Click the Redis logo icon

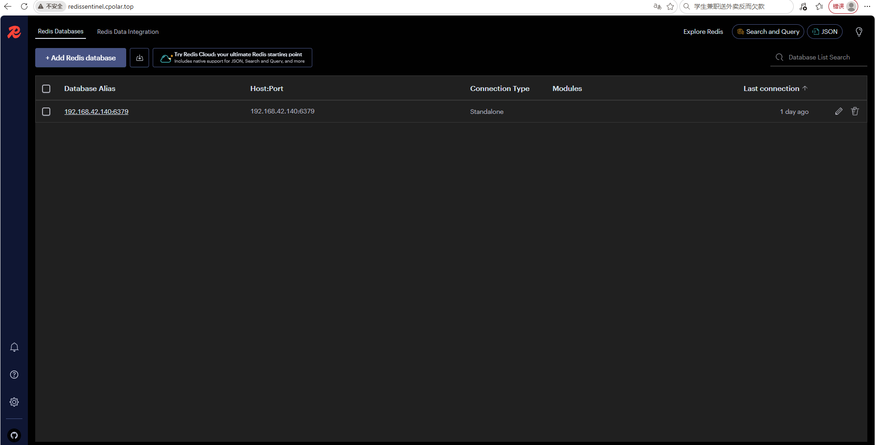(x=14, y=32)
